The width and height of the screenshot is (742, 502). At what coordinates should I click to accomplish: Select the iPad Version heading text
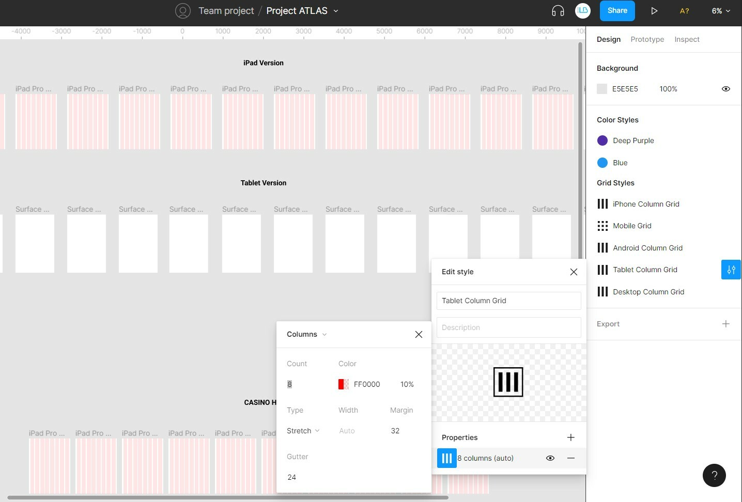coord(264,63)
